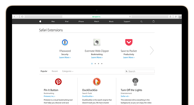194x105 pixels.
Task: Click the Turn Off the Lights title
Action: pos(131,90)
